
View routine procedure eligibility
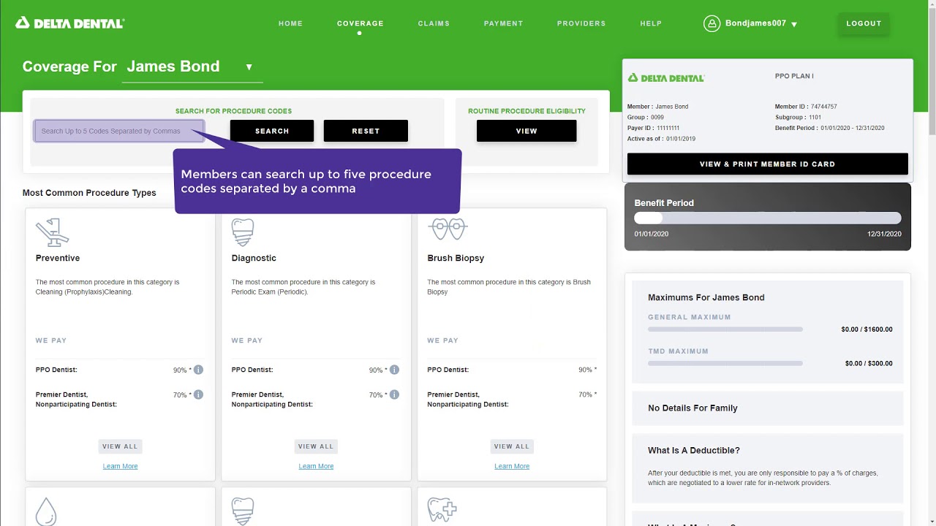coord(526,131)
